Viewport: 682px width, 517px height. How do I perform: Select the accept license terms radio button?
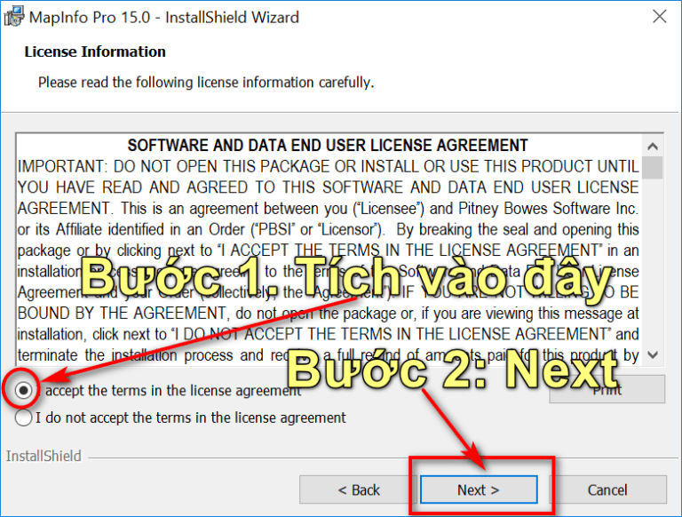coord(24,390)
